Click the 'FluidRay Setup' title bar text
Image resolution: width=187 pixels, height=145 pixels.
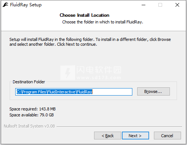[26, 5]
